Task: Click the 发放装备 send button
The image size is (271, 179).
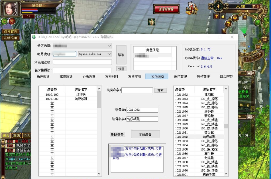Action: pos(145,134)
